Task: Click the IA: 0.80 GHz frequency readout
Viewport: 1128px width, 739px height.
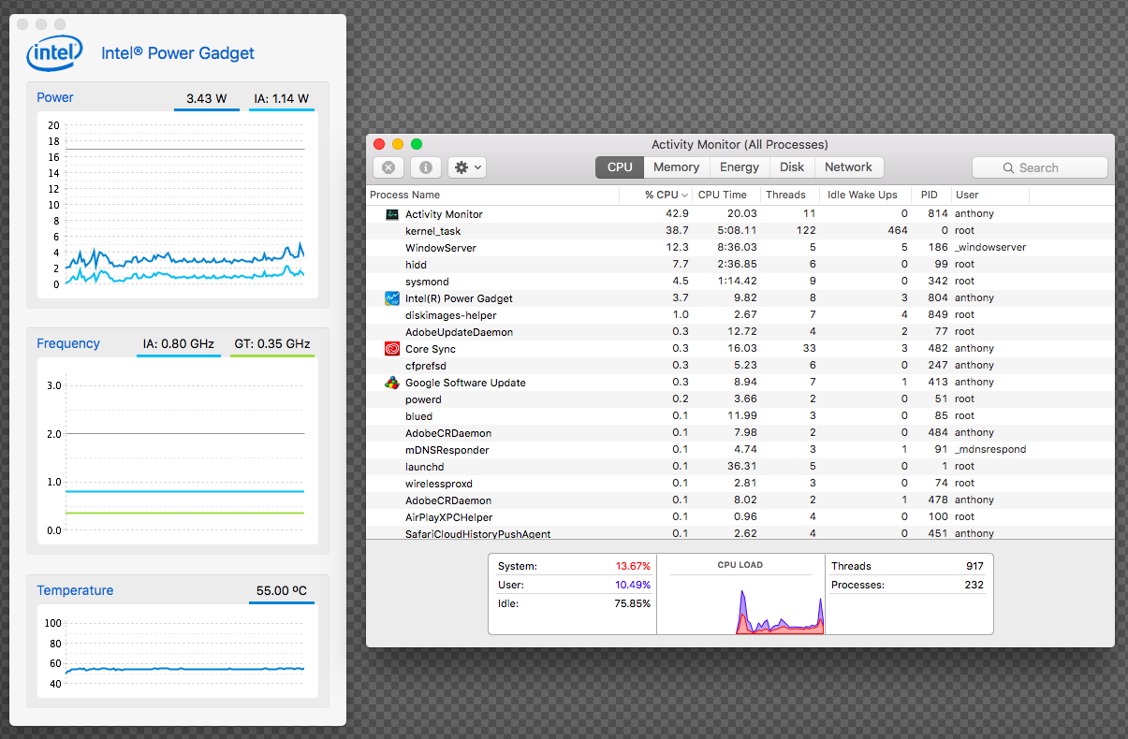Action: [179, 344]
